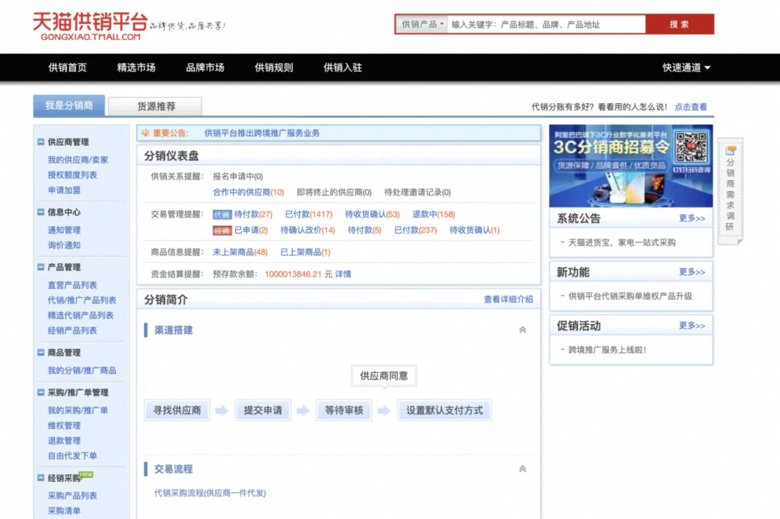Click 查看详细介绍 link
Image resolution: width=780 pixels, height=519 pixels.
click(508, 299)
